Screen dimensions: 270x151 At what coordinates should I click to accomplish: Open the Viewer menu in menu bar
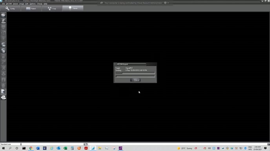click(15, 4)
